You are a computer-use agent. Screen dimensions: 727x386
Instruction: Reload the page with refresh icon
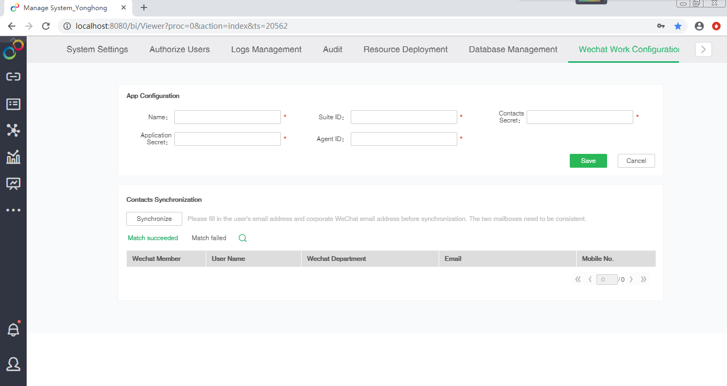(x=46, y=26)
